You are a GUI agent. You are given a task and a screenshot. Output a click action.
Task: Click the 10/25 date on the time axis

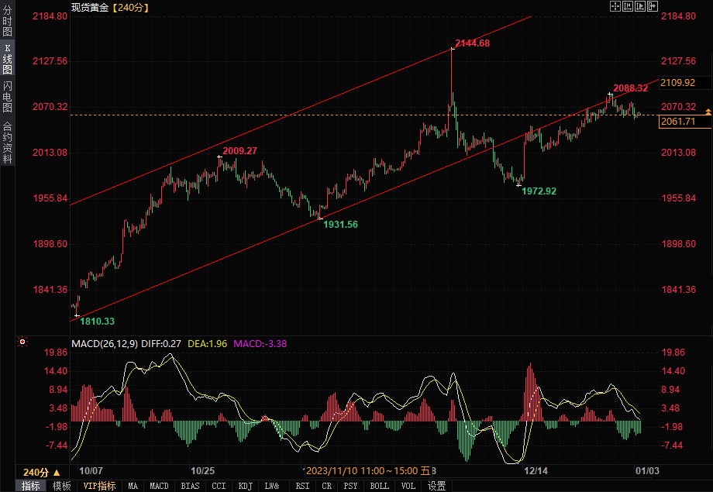click(203, 470)
